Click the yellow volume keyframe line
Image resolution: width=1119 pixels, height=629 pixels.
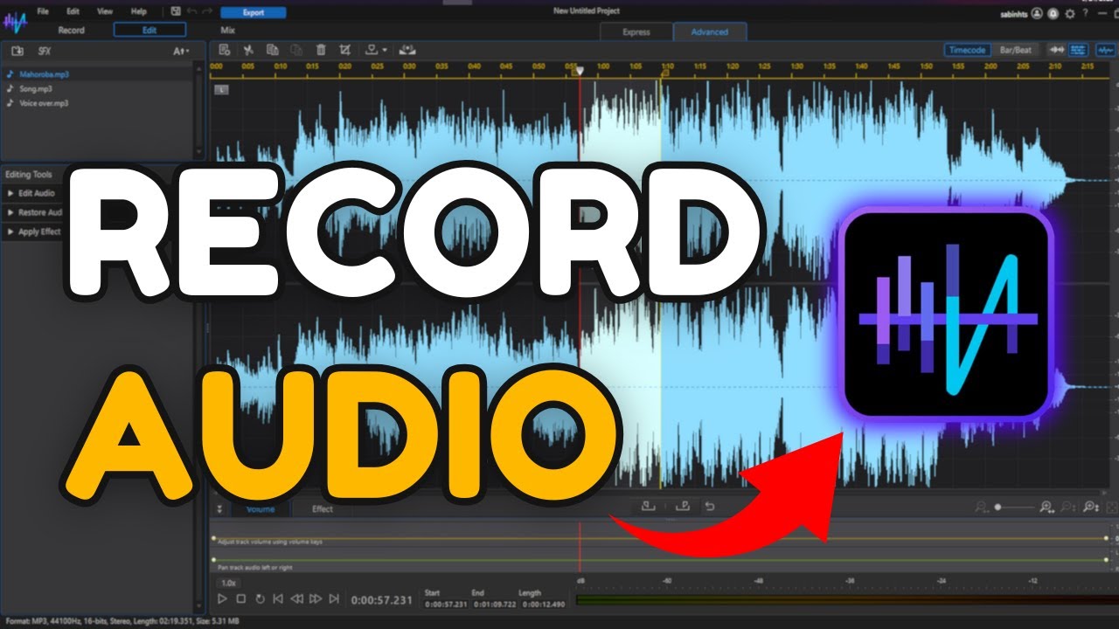click(660, 539)
